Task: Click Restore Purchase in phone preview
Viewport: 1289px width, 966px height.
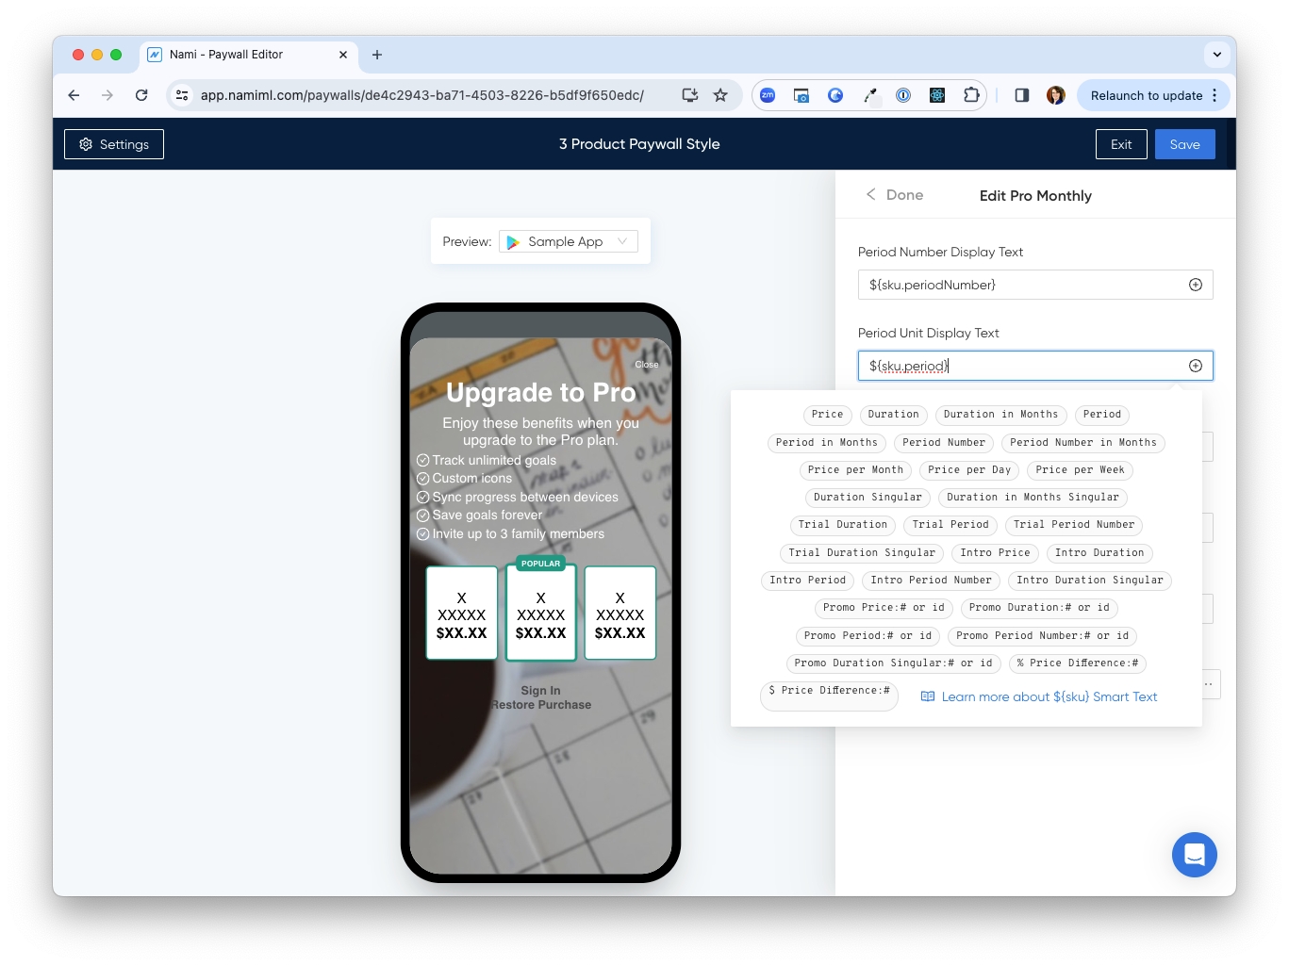Action: [541, 705]
